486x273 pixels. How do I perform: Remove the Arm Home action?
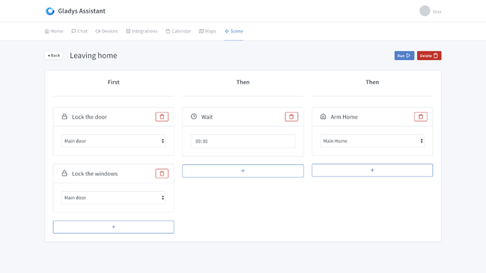[x=420, y=117]
